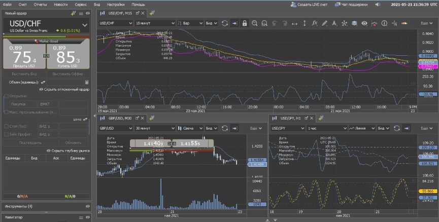Image resolution: width=439 pixels, height=222 pixels.
Task: Click add-chart icon in New Order panel header
Action: (74, 13)
